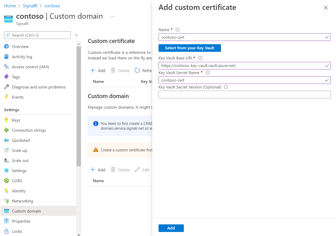Navigate to SignalR via breadcrumb
The width and height of the screenshot is (336, 236).
(30, 6)
